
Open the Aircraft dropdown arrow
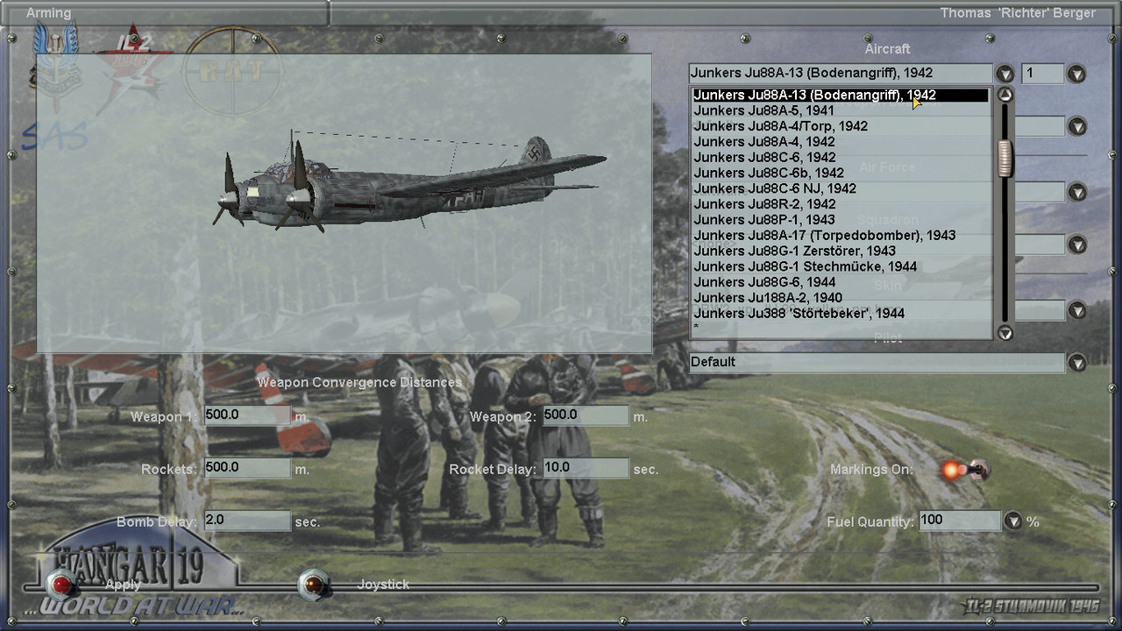pyautogui.click(x=1005, y=74)
